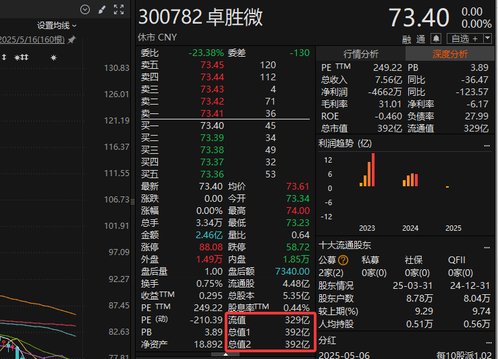Click the 跌停 price 58.72
Viewport: 498px width, 359px height.
point(298,247)
